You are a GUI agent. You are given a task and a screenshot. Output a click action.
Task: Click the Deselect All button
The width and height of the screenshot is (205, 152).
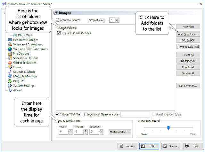point(188,61)
